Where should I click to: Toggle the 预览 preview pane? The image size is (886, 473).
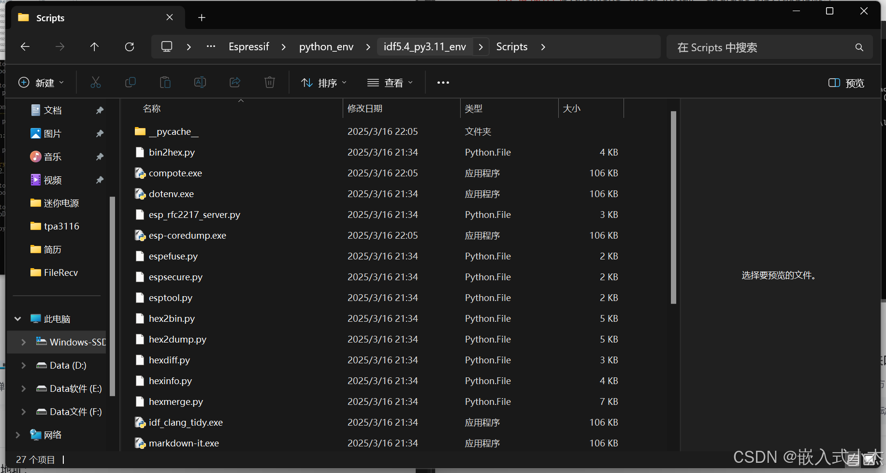point(845,83)
